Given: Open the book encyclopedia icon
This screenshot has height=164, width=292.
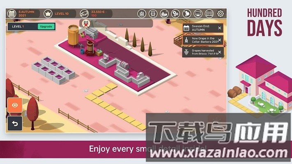Looking at the screenshot, I should [x=209, y=14].
